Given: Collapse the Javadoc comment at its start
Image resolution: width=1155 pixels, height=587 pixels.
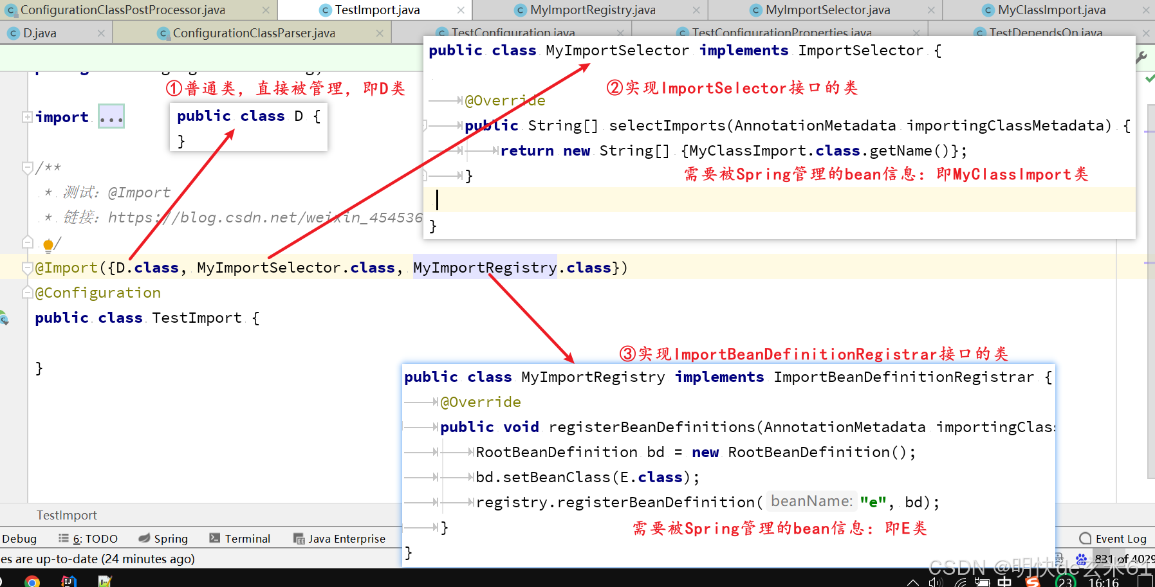Looking at the screenshot, I should point(27,168).
